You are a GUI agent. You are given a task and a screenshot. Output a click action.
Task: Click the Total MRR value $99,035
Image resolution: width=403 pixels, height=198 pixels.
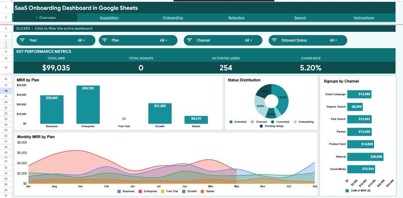point(56,68)
